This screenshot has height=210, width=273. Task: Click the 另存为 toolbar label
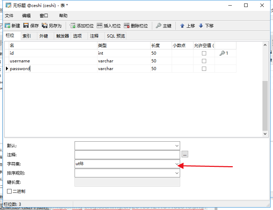[55, 26]
